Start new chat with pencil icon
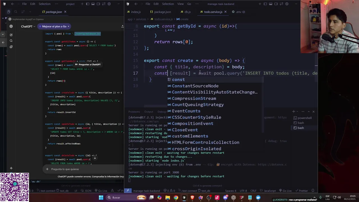 point(11,35)
